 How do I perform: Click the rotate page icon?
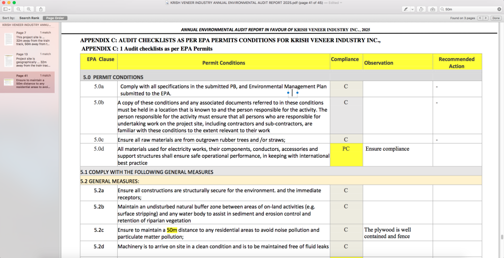[422, 9]
